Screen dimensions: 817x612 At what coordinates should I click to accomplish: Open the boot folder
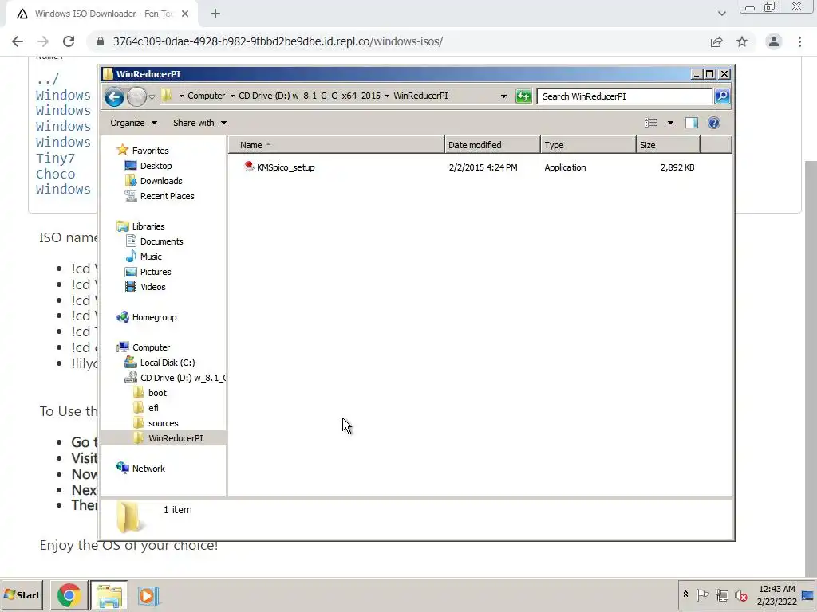coord(157,393)
